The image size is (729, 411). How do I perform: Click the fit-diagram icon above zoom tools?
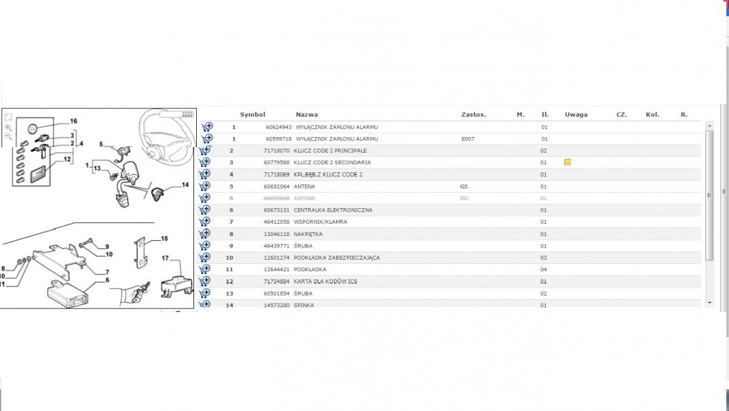[x=8, y=117]
